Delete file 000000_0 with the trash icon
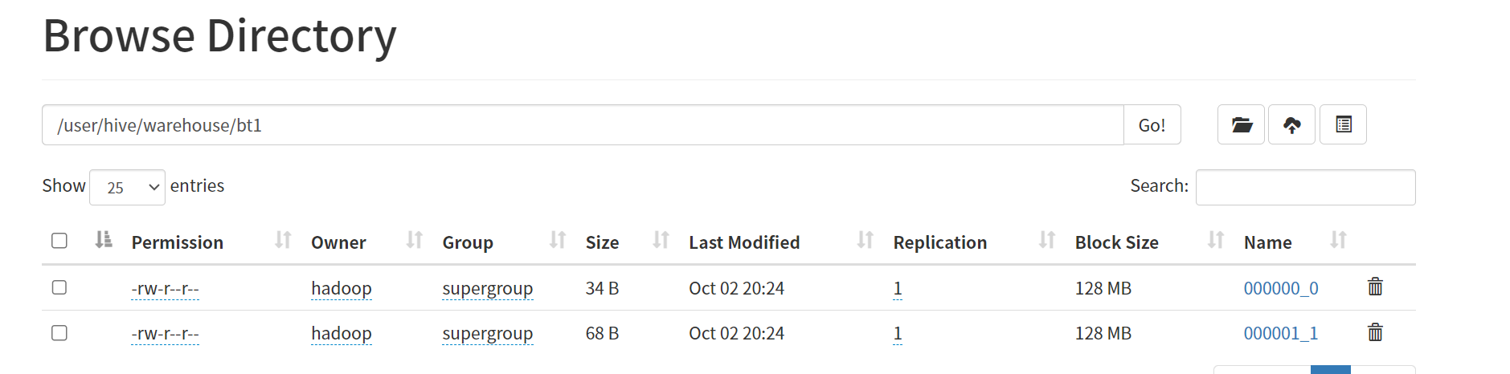 coord(1375,287)
